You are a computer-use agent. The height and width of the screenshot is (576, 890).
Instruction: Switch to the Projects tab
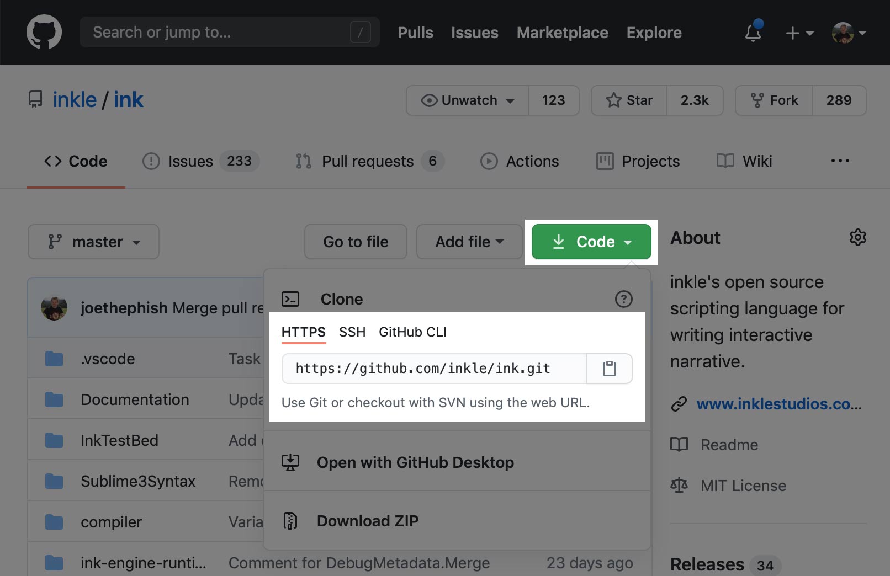click(x=638, y=161)
